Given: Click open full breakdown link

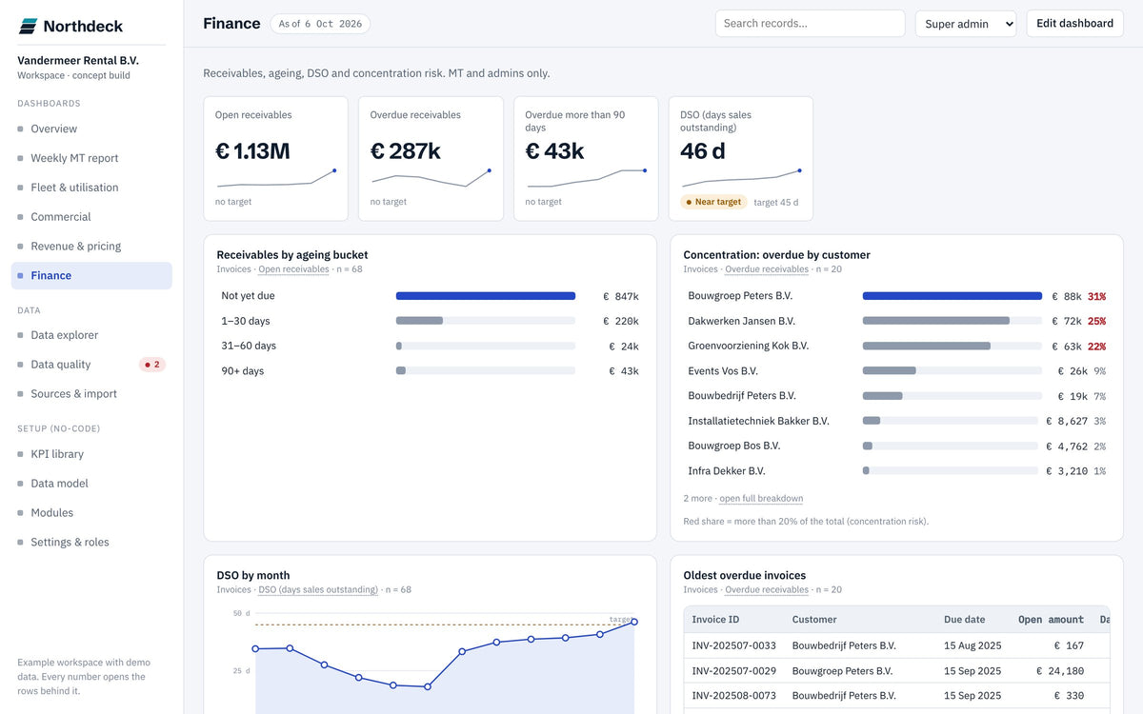Looking at the screenshot, I should click(x=761, y=498).
